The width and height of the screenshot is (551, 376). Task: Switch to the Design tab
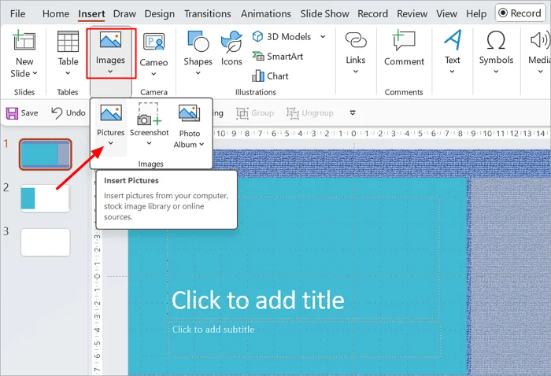[x=160, y=13]
